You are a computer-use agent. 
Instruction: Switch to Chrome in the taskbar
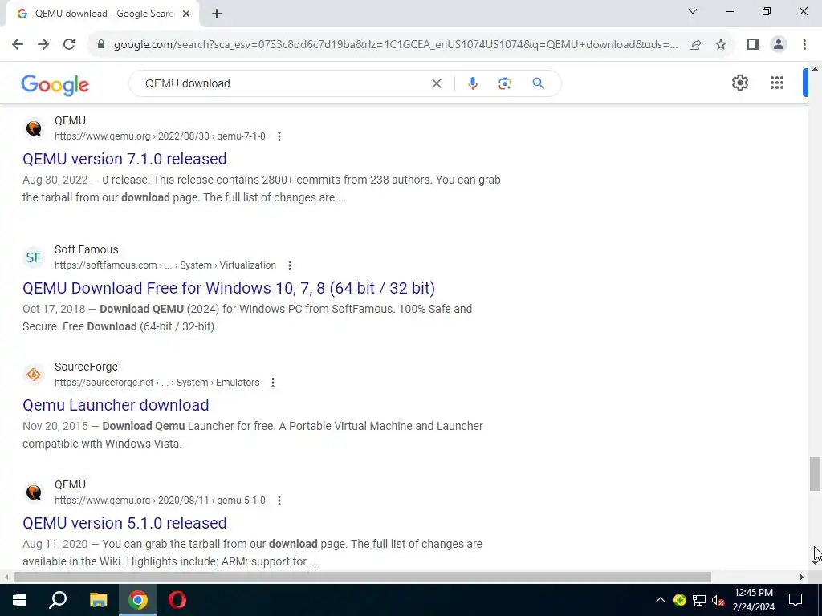coord(138,600)
